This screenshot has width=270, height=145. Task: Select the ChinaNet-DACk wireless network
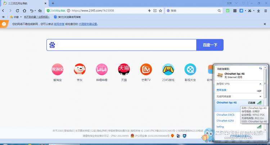point(226,114)
